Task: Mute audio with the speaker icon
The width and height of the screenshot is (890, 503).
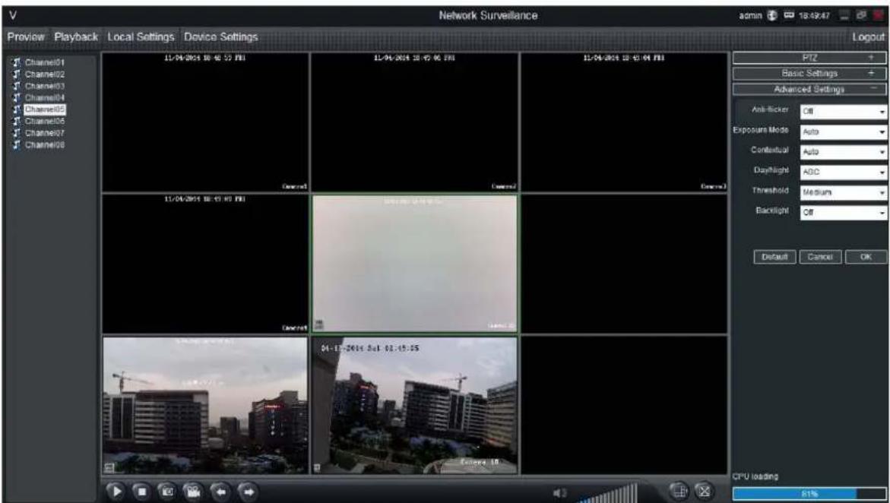Action: [559, 493]
